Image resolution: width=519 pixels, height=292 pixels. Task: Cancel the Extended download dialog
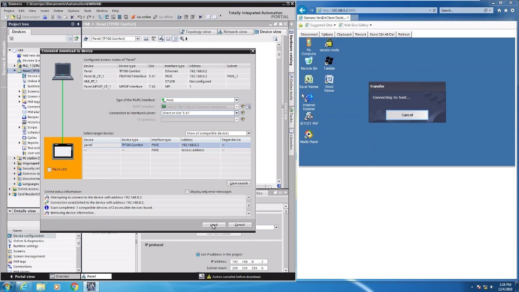(240, 225)
